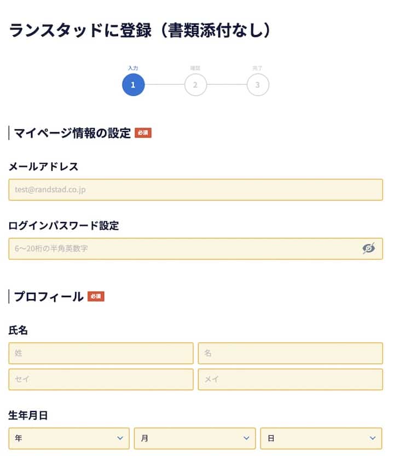Image resolution: width=394 pixels, height=468 pixels.
Task: Click the chevron arrow in 日 dropdown
Action: [373, 438]
